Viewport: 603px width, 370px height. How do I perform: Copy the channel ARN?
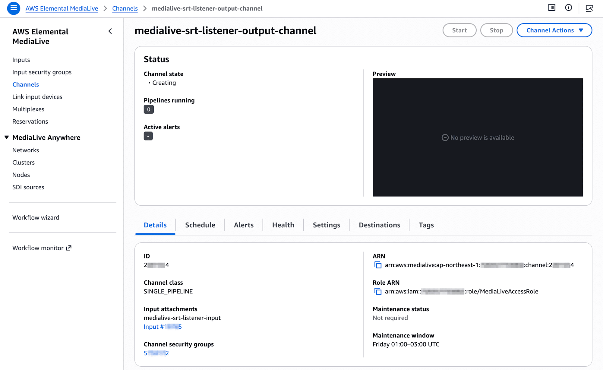[x=378, y=265]
